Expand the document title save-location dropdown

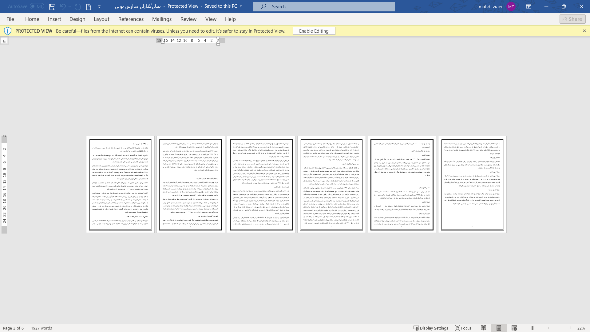coord(241,6)
